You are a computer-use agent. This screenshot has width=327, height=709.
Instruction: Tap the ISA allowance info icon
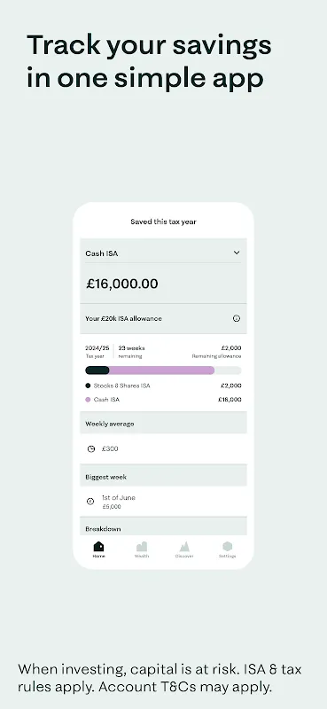[236, 318]
